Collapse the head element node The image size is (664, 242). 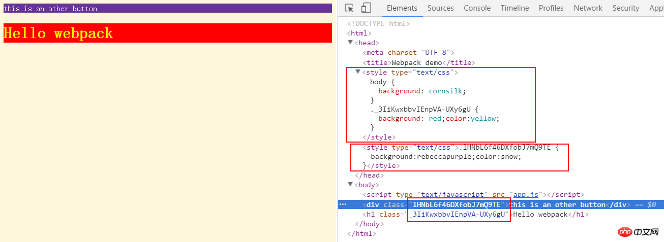350,43
